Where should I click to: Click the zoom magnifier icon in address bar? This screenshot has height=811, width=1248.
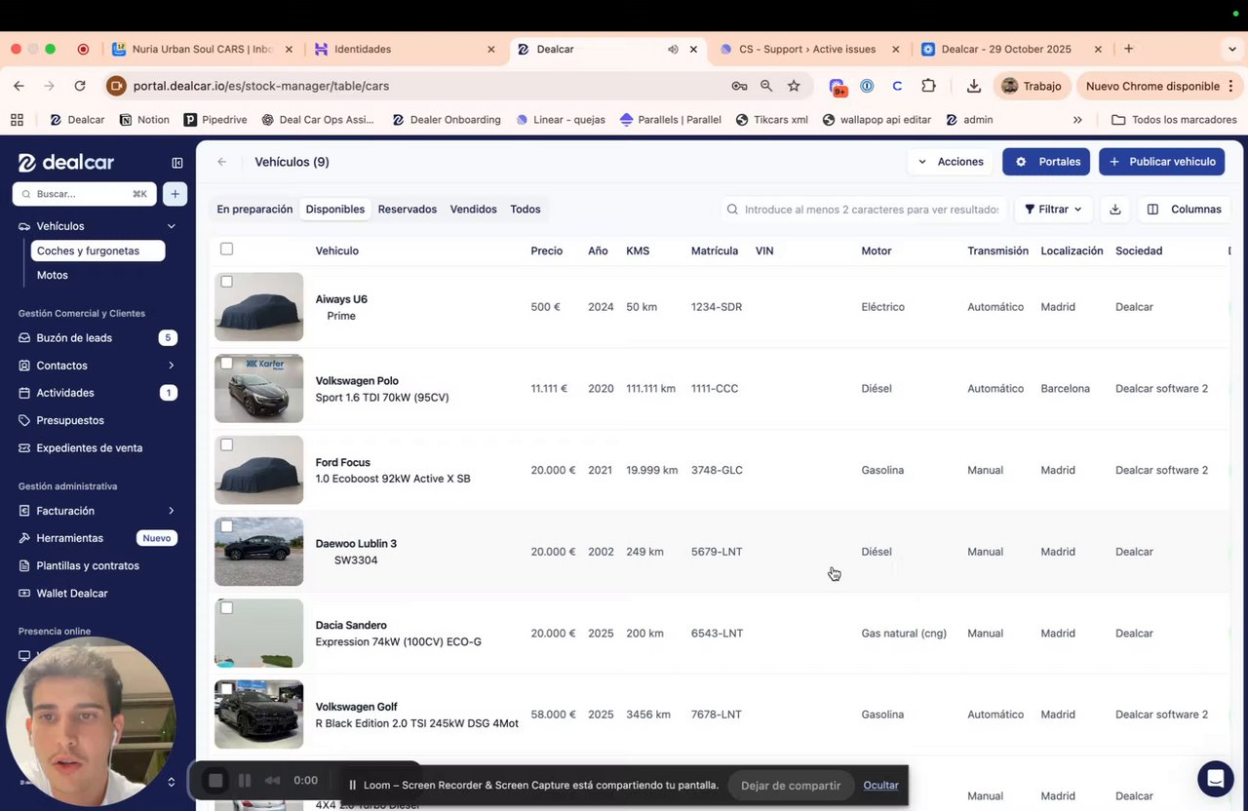click(766, 86)
